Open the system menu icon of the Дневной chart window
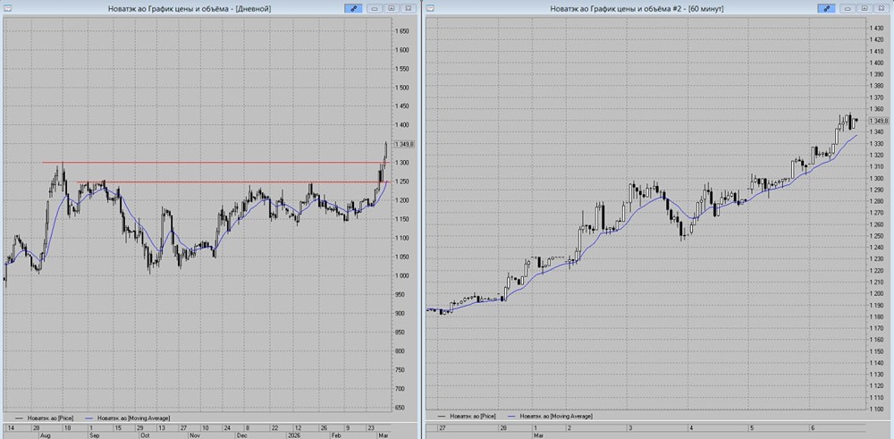This screenshot has width=894, height=439. click(7, 9)
